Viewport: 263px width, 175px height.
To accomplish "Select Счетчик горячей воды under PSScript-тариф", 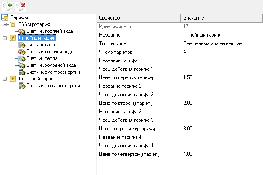I will tap(50, 31).
